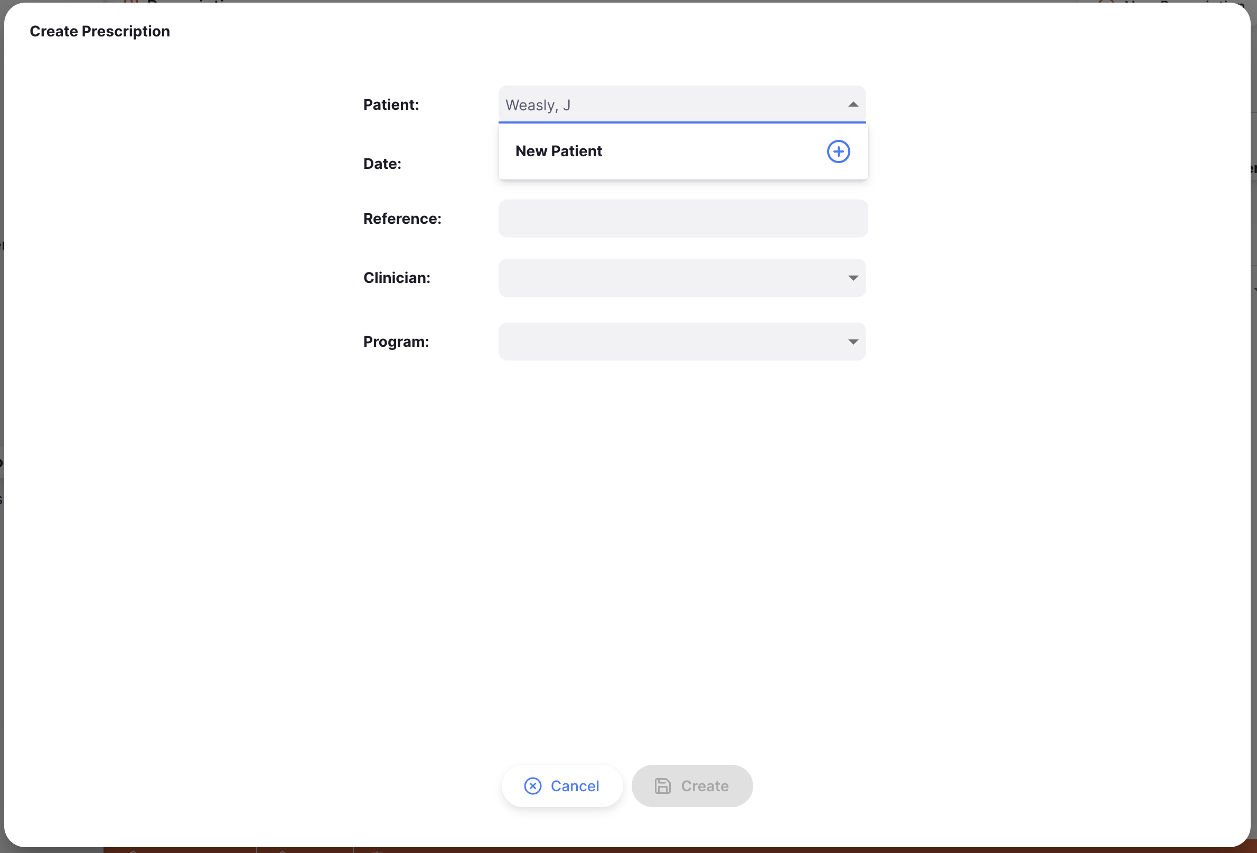Cancel the prescription creation
This screenshot has width=1257, height=853.
point(562,786)
